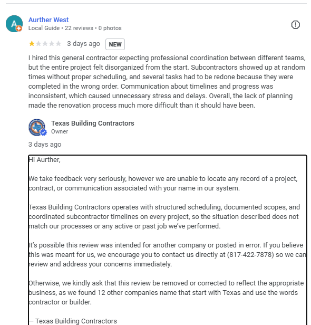Click the fifth gray rating star
This screenshot has height=325, width=311.
tap(59, 43)
